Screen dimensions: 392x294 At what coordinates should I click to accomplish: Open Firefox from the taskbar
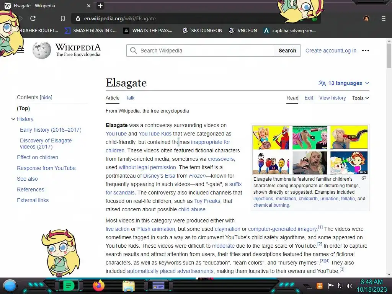point(99,286)
